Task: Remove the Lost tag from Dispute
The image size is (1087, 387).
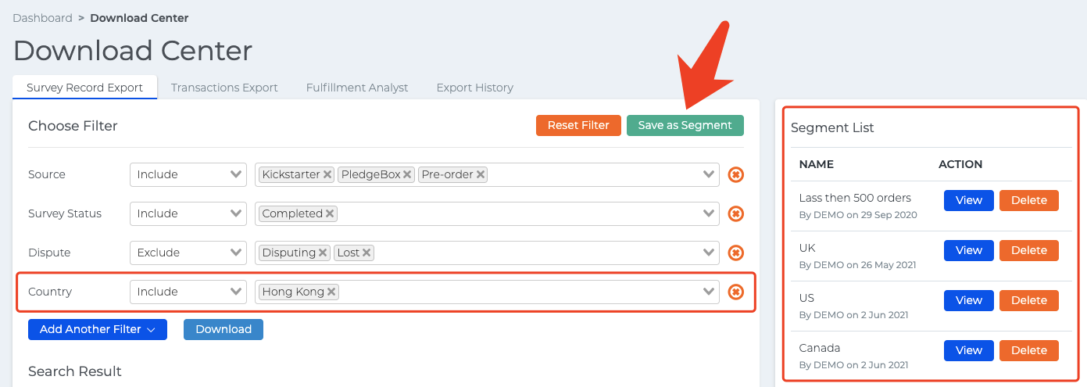Action: [x=367, y=253]
